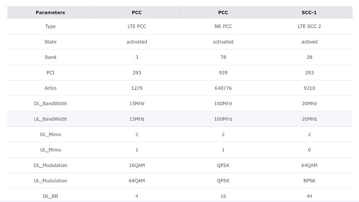Screen dimensions: 359x202
Task: Select the DL_Modulation 64QAM cell
Action: (x=309, y=166)
